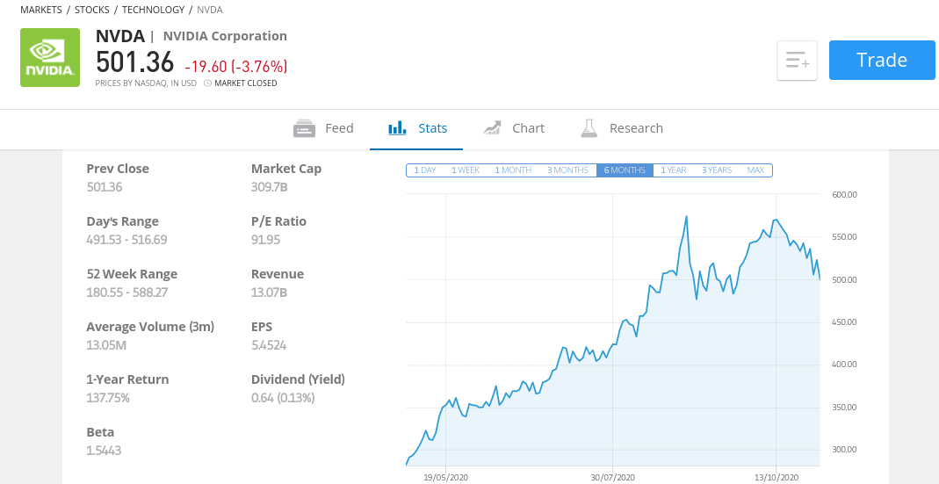Screen dimensions: 939x484
Task: Select the 1 MONTH chart range
Action: (x=513, y=170)
